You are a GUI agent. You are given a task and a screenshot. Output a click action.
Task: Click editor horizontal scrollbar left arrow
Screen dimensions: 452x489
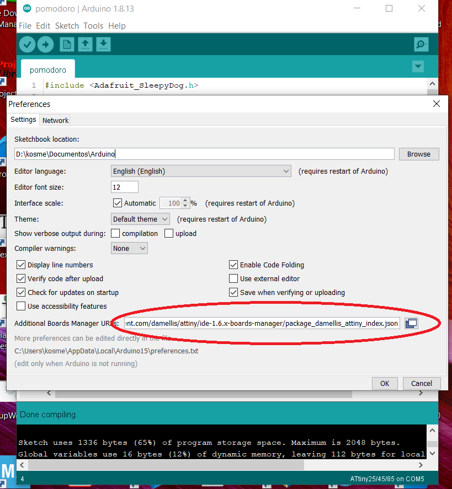point(49,393)
